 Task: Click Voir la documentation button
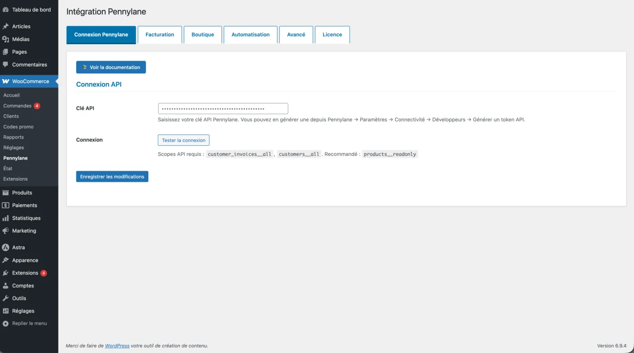(x=111, y=67)
